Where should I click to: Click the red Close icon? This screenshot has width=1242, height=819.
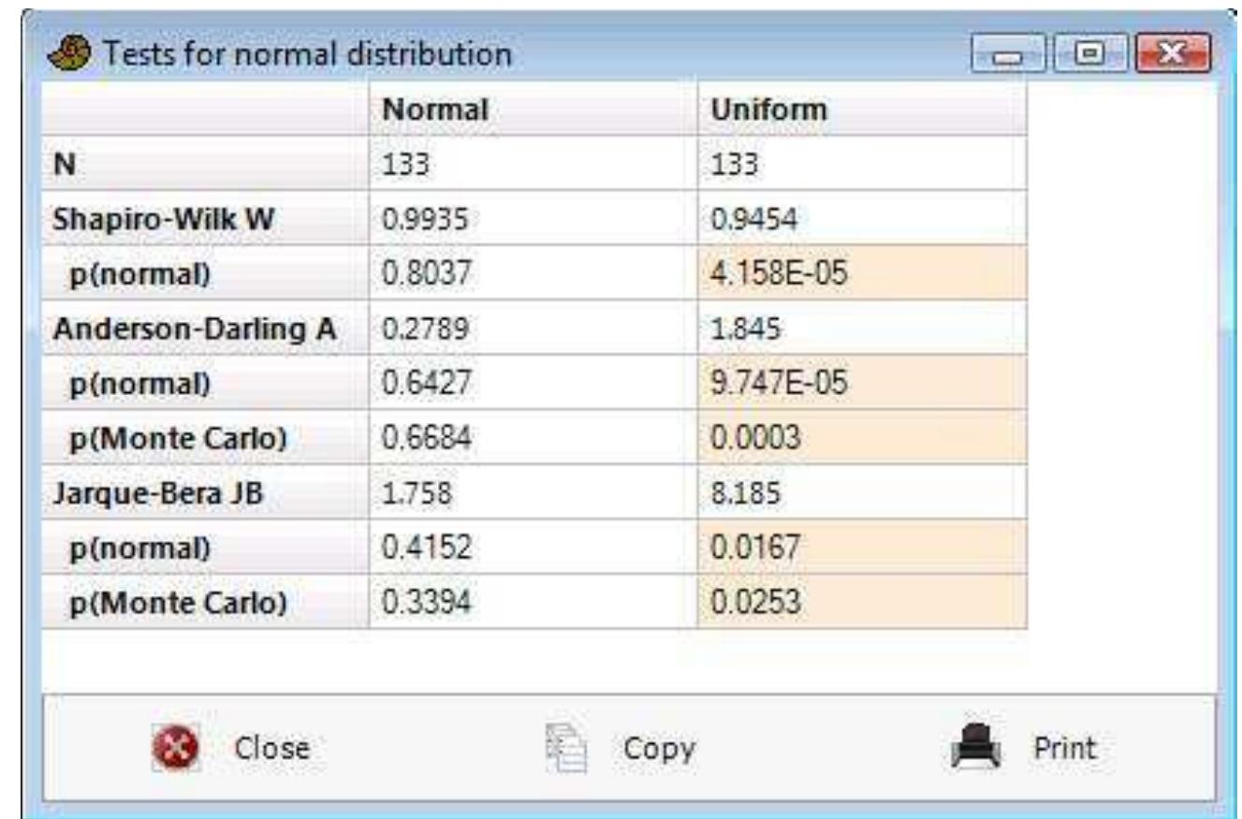pyautogui.click(x=174, y=749)
